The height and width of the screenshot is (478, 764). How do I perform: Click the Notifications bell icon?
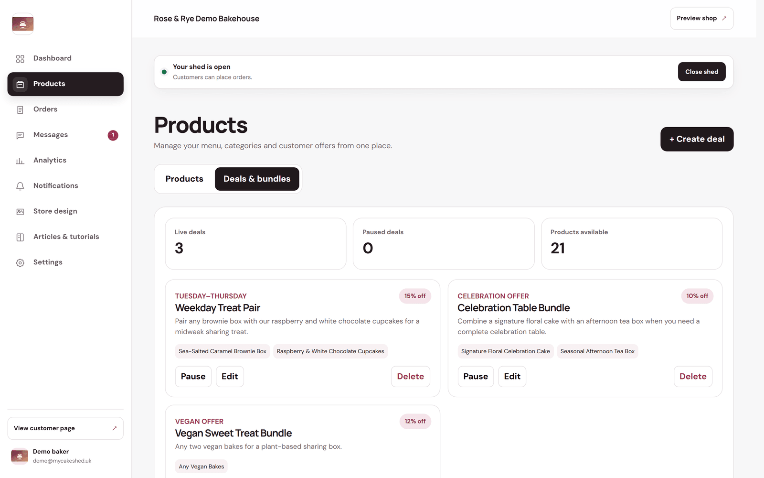tap(20, 186)
